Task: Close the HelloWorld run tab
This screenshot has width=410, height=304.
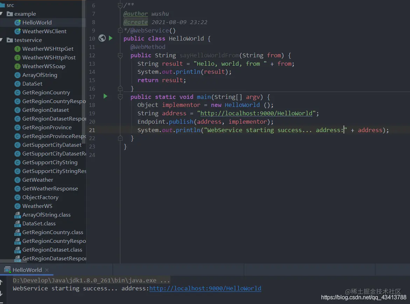Action: (47, 270)
